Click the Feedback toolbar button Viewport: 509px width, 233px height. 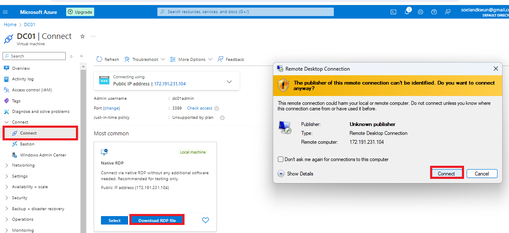(x=231, y=60)
